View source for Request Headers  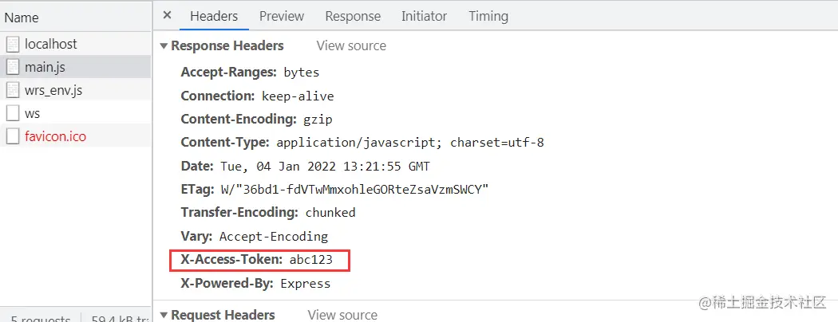point(342,316)
